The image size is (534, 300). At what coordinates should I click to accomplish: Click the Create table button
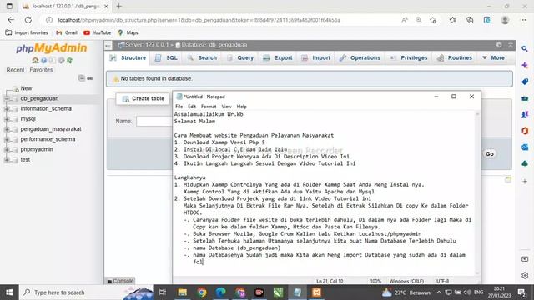[x=143, y=98]
